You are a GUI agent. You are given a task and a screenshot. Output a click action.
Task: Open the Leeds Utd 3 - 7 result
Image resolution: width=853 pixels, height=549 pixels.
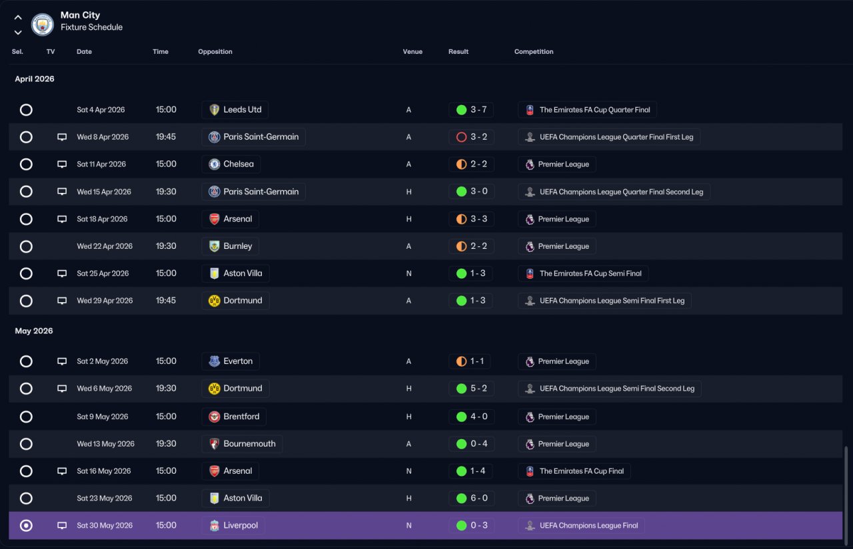pos(471,110)
